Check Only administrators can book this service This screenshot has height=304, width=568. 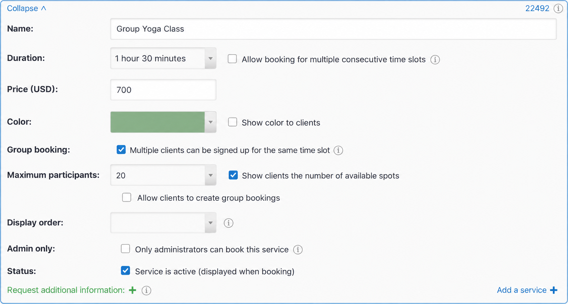[x=125, y=249]
